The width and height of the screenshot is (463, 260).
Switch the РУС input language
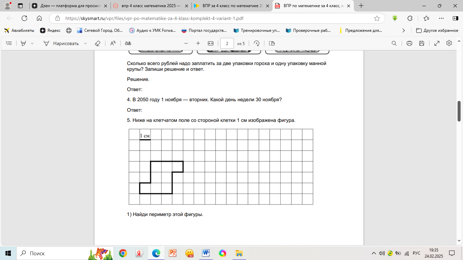tap(416, 253)
